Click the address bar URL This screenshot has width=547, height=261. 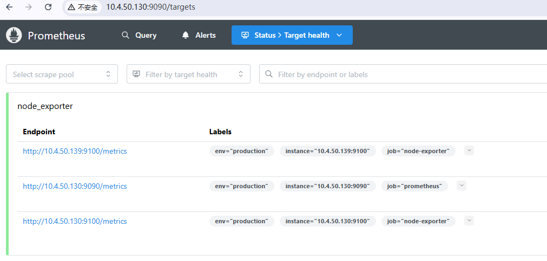(x=150, y=8)
